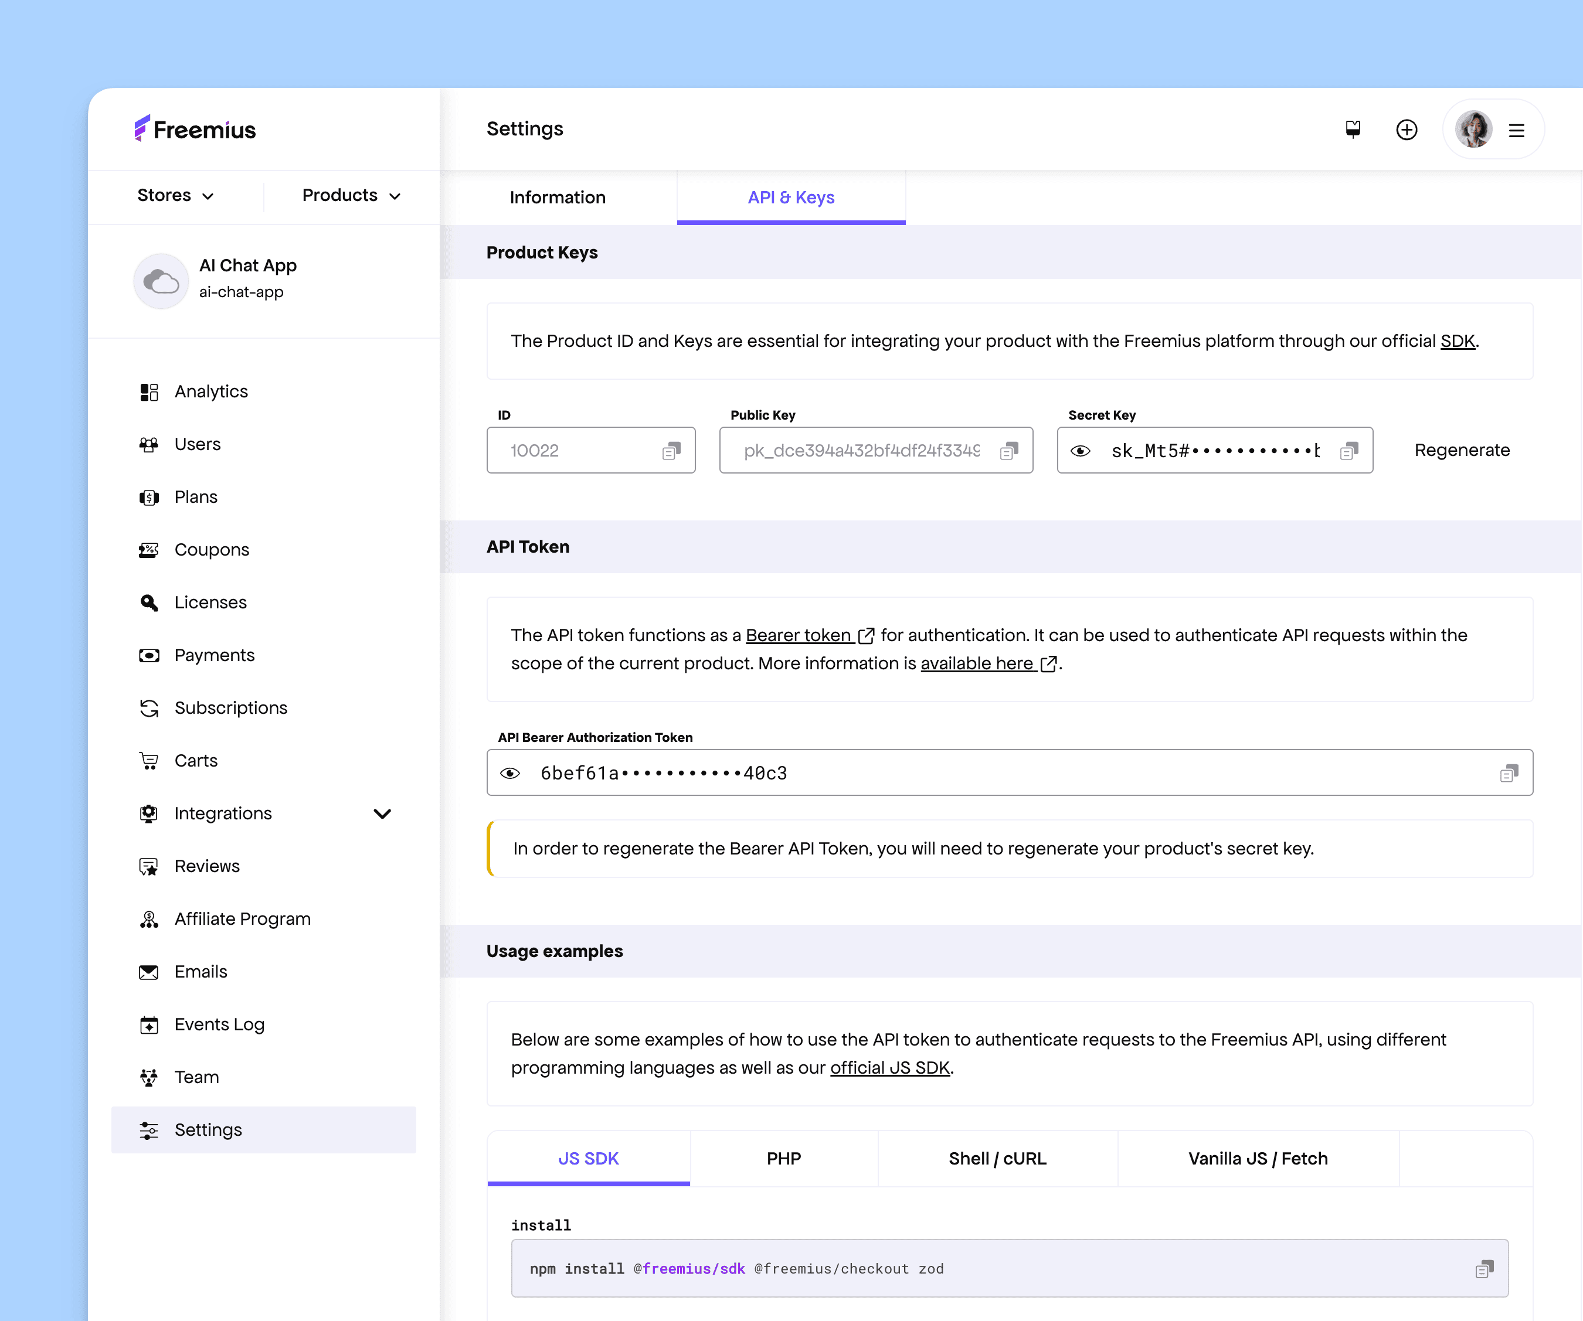Click the 'Product Keys' section heading
The image size is (1583, 1321).
pos(542,253)
